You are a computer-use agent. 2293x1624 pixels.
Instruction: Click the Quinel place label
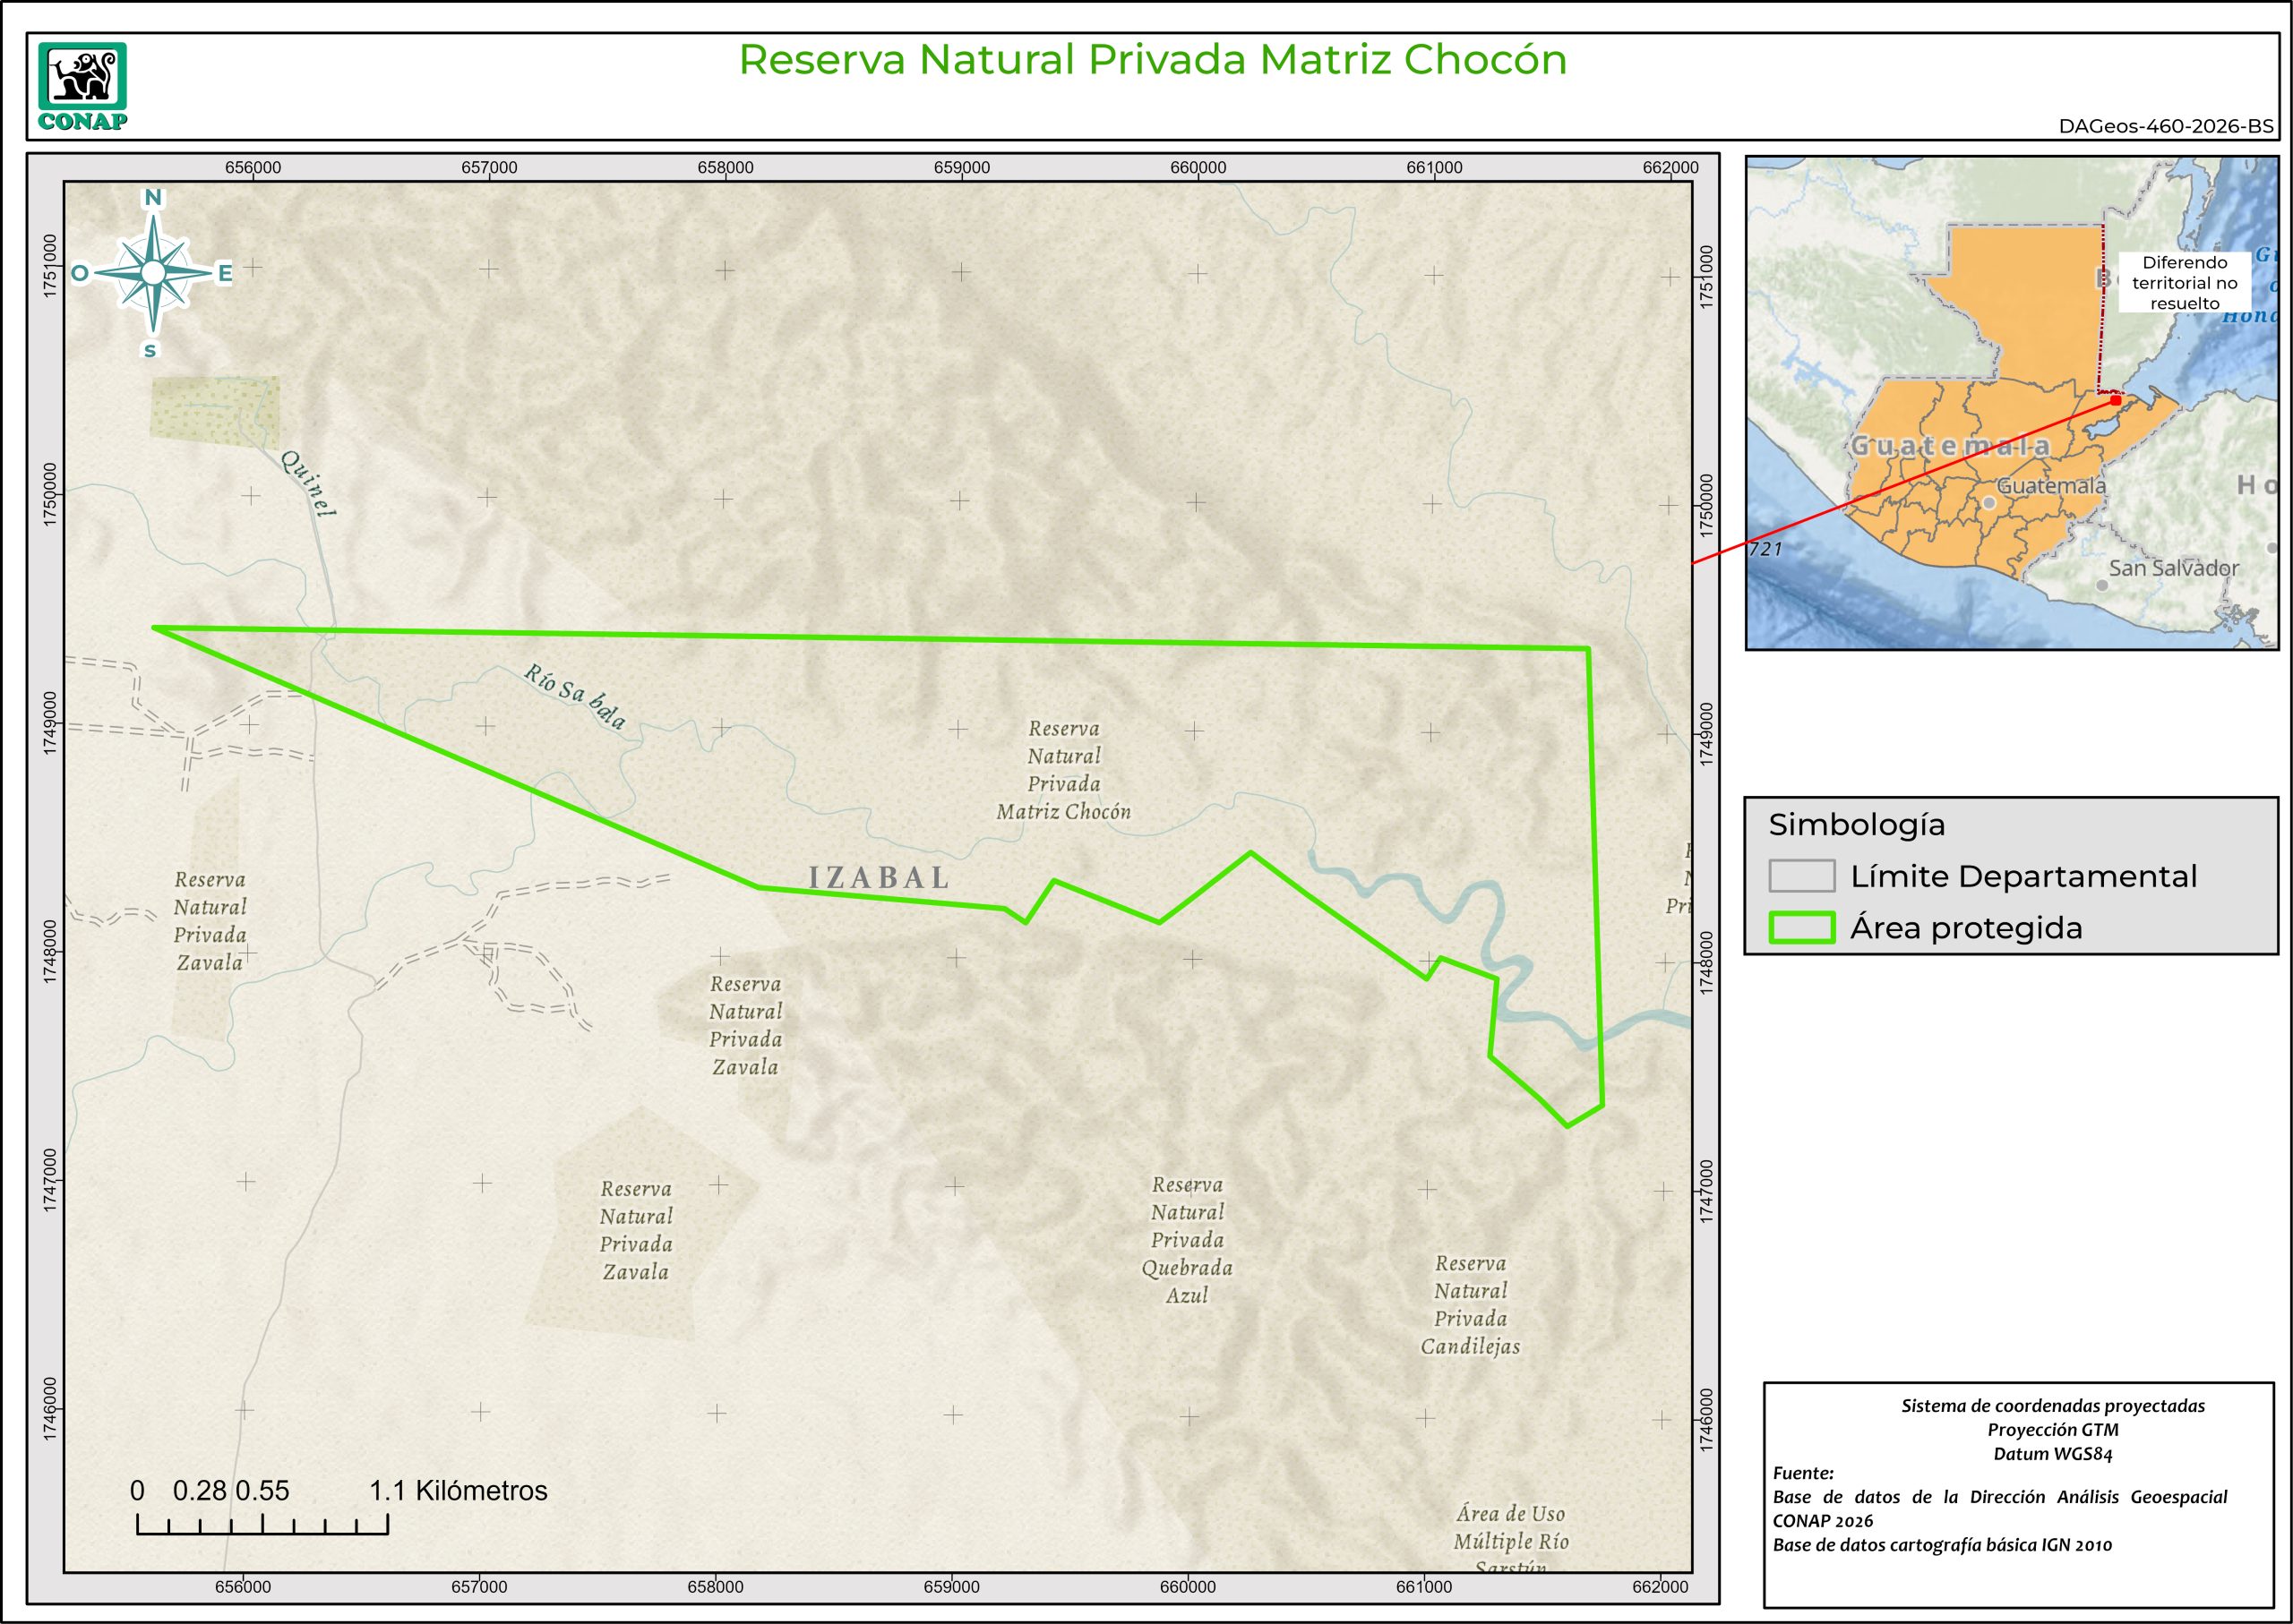(308, 484)
